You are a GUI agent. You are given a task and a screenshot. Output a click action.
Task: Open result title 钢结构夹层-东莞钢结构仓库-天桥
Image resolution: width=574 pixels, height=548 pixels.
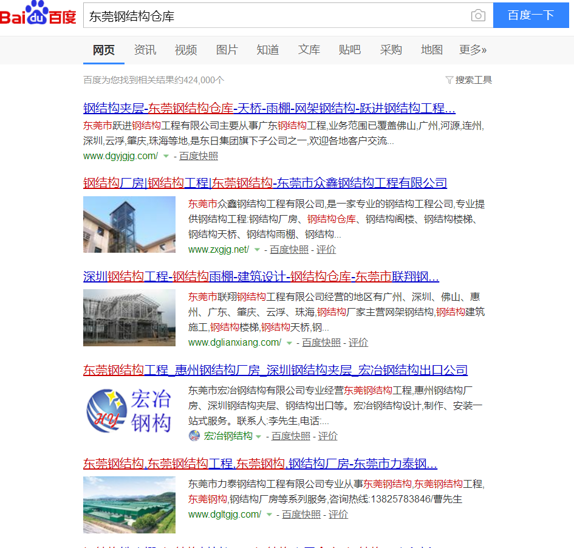[269, 108]
